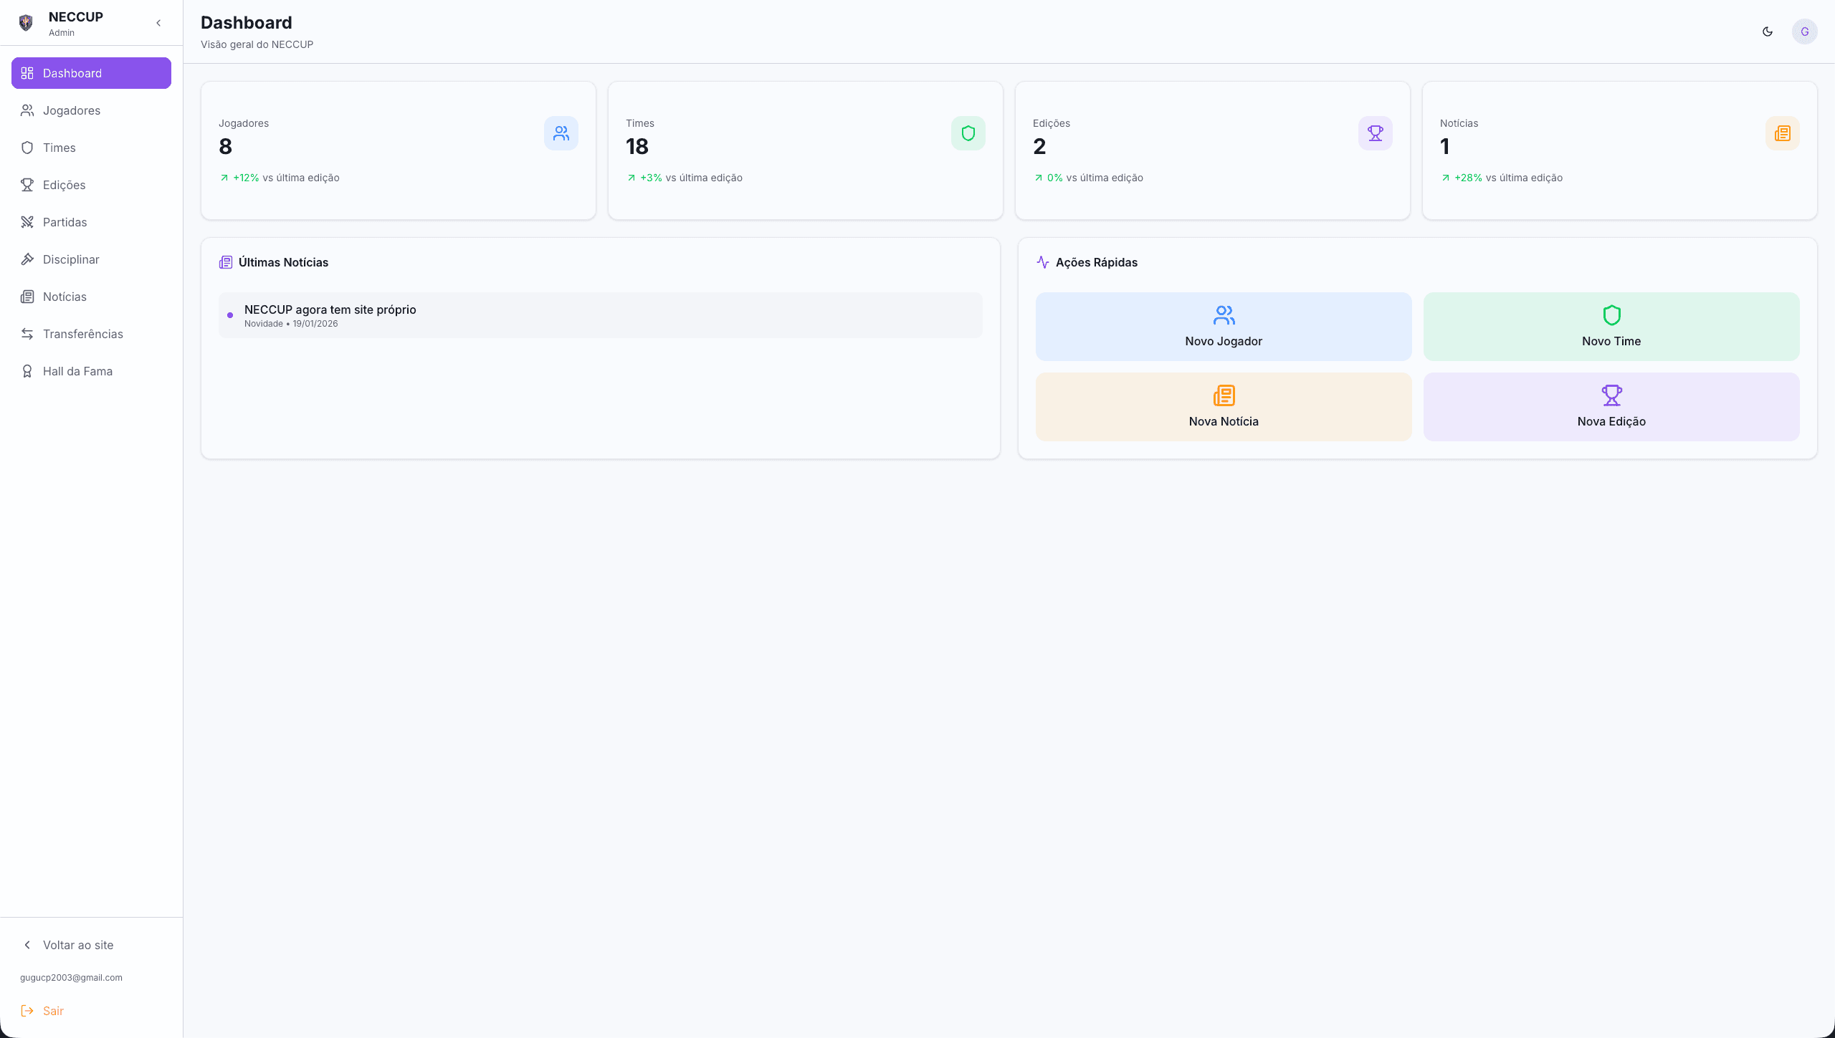Click the users icon on the Jogadores card
Screen dimensions: 1835x1038
pos(561,133)
